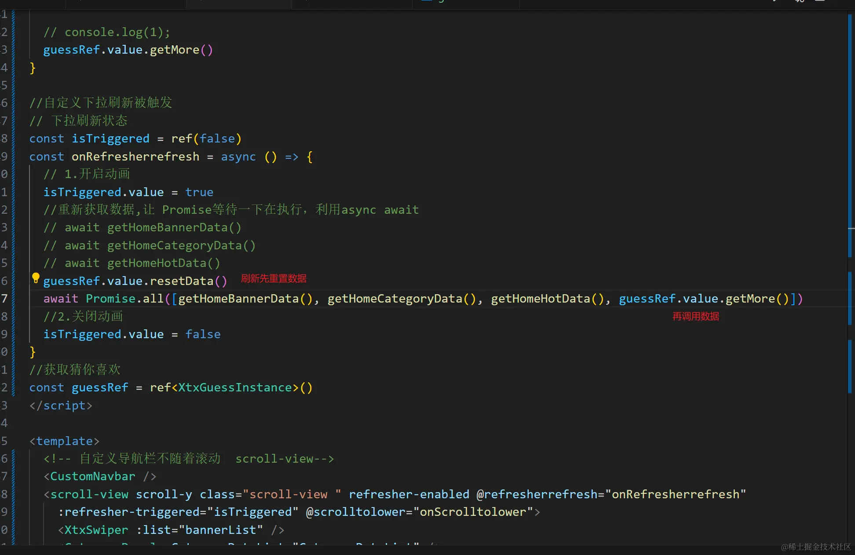
Task: Click the editor's vertical scrollbar
Action: click(x=851, y=277)
